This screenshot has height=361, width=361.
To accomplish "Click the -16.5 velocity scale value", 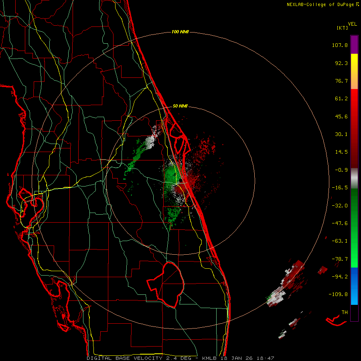I will pyautogui.click(x=340, y=188).
